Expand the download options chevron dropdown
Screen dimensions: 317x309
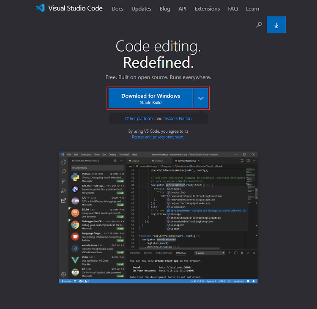(x=201, y=98)
